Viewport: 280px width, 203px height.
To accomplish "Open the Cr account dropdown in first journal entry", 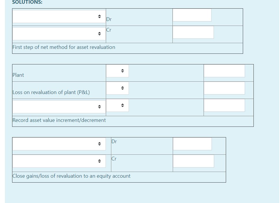I will 59,33.
